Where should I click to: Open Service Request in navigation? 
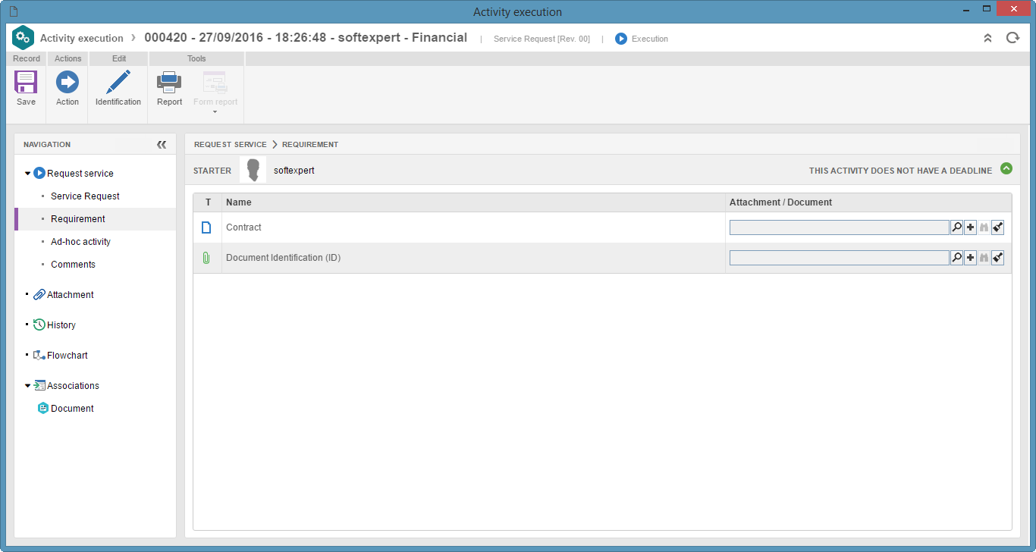click(x=85, y=196)
